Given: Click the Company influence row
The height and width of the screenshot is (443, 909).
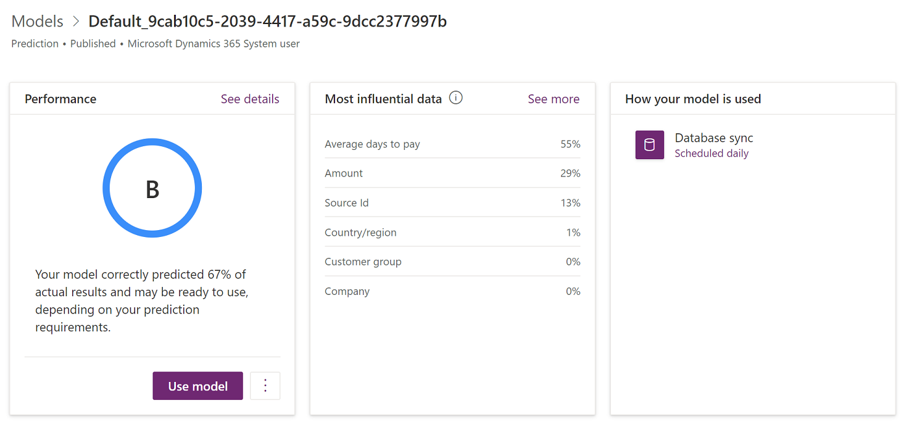Looking at the screenshot, I should point(452,291).
